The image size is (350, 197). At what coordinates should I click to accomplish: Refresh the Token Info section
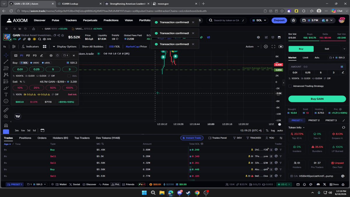343,128
